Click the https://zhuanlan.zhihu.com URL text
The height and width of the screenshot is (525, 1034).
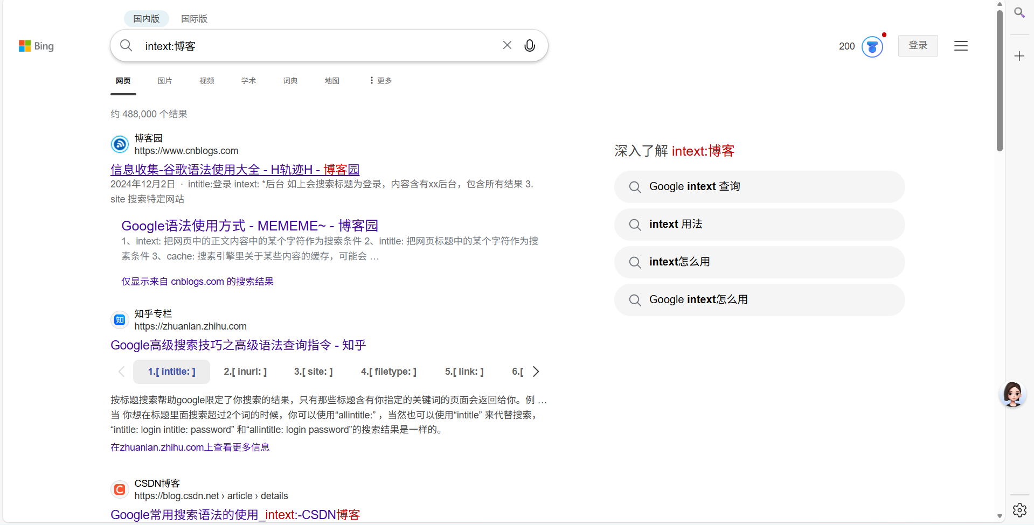[x=191, y=326]
